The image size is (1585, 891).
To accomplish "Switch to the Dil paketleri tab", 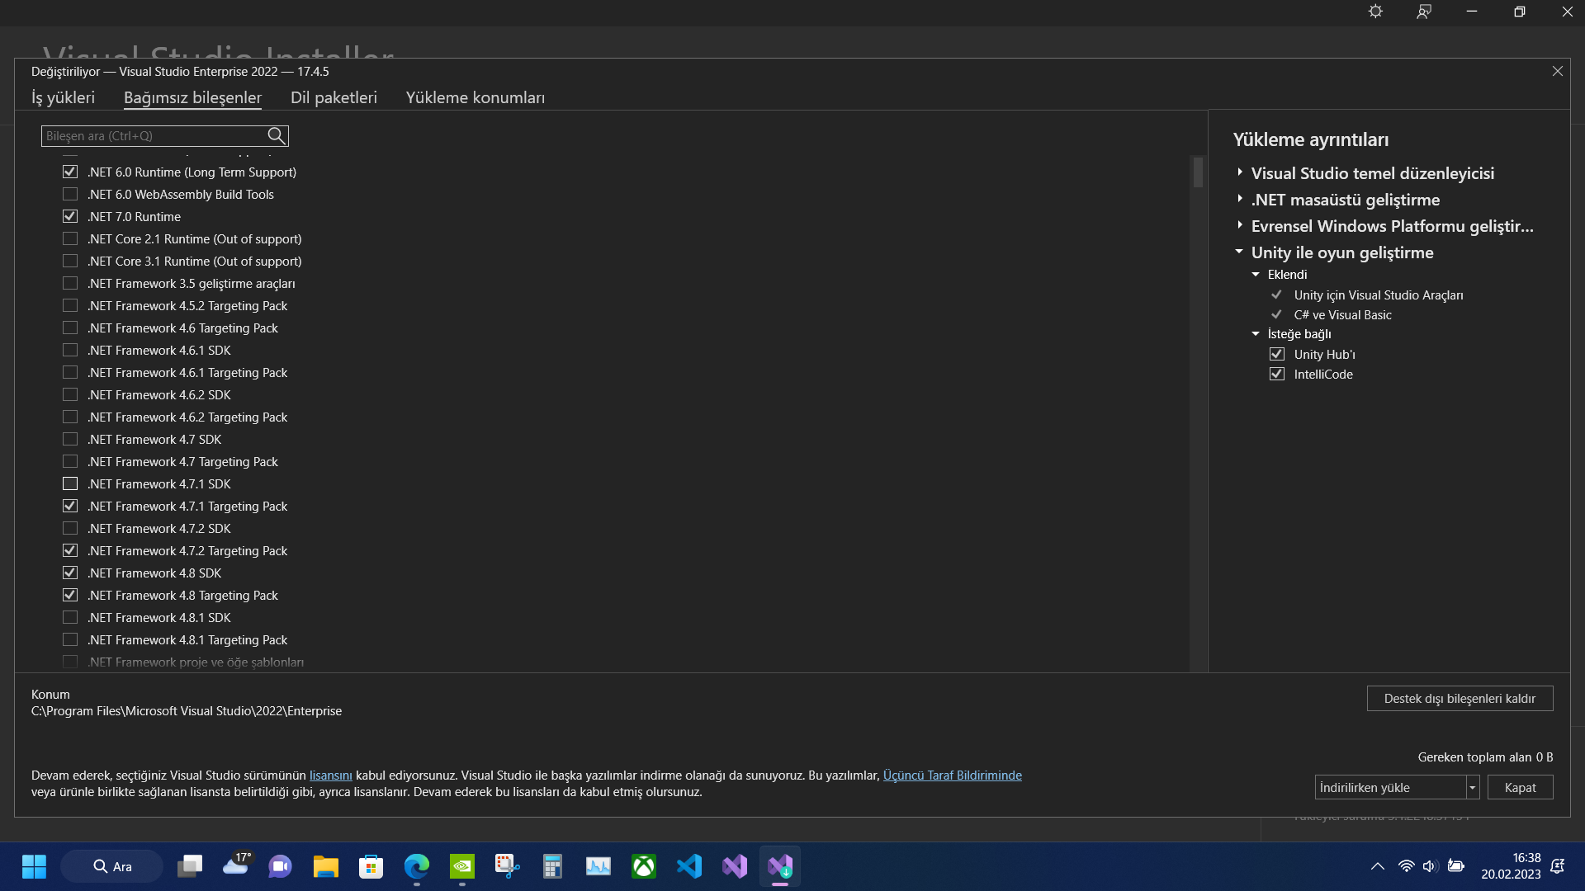I will (334, 97).
